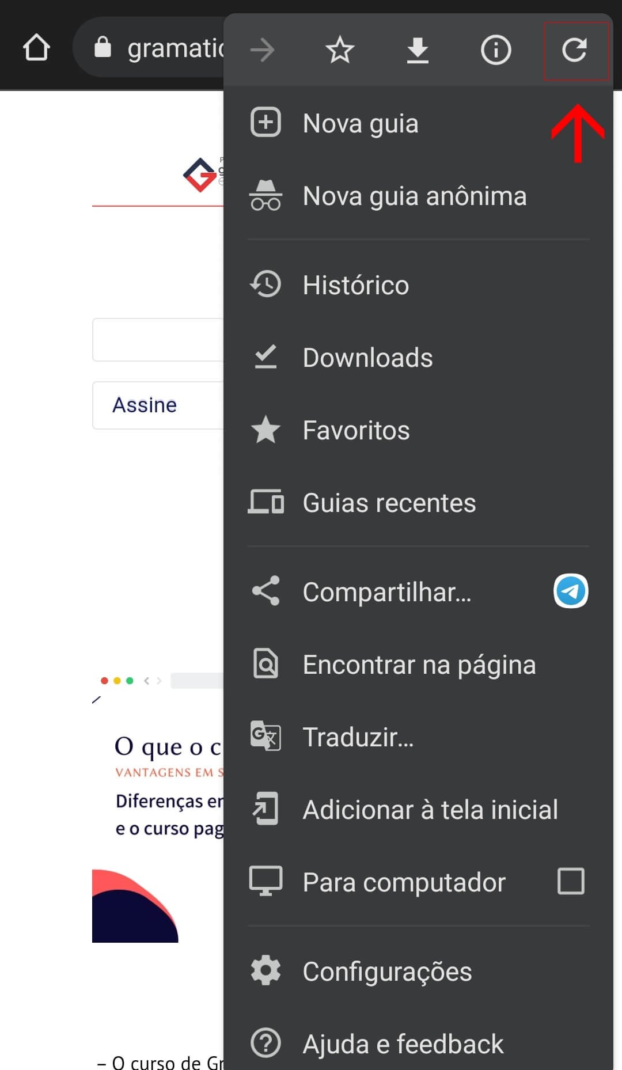Open Nova guia anônima

click(x=415, y=196)
